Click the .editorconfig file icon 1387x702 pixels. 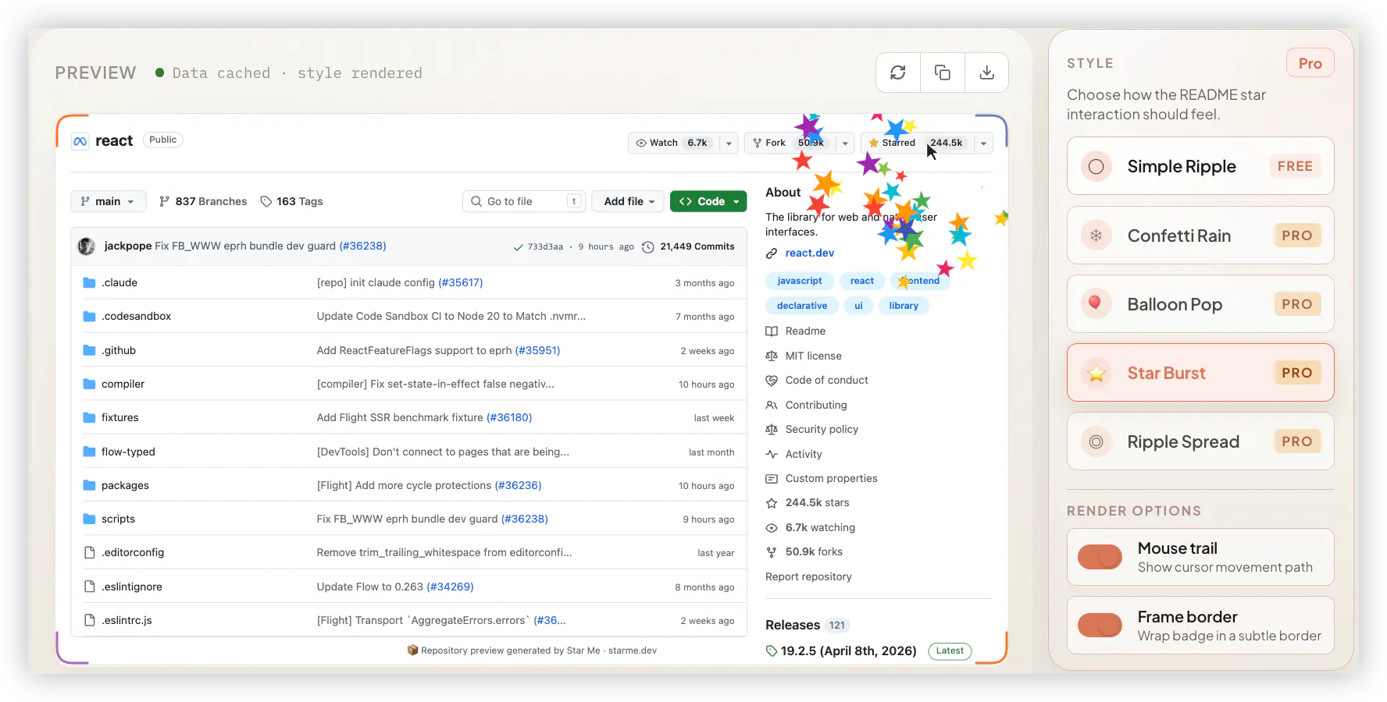tap(89, 552)
